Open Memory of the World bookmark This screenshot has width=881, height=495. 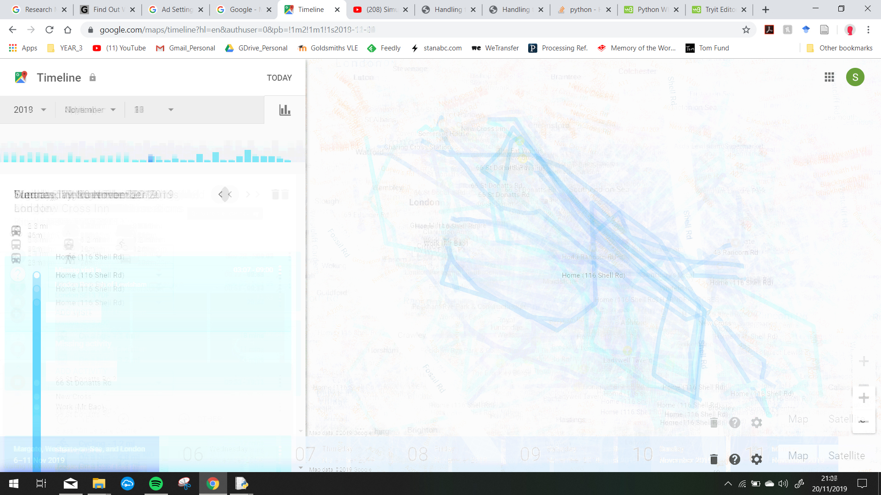tap(636, 48)
